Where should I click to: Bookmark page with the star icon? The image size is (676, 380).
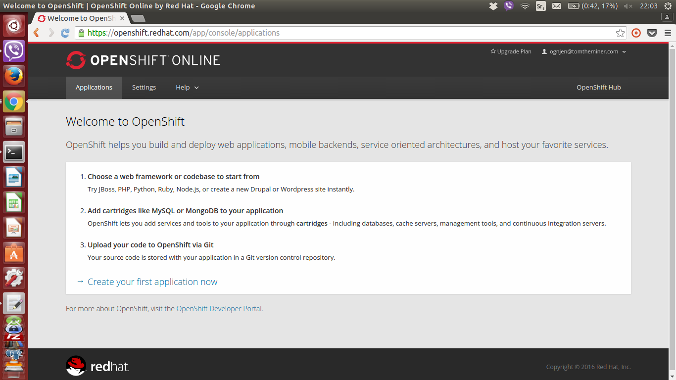[620, 33]
